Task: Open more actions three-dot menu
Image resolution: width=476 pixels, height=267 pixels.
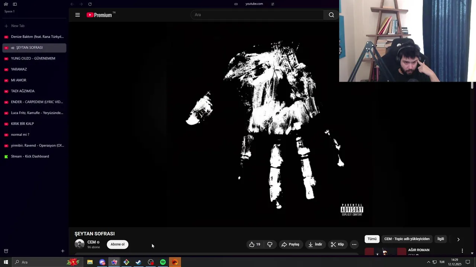Action: click(354, 244)
